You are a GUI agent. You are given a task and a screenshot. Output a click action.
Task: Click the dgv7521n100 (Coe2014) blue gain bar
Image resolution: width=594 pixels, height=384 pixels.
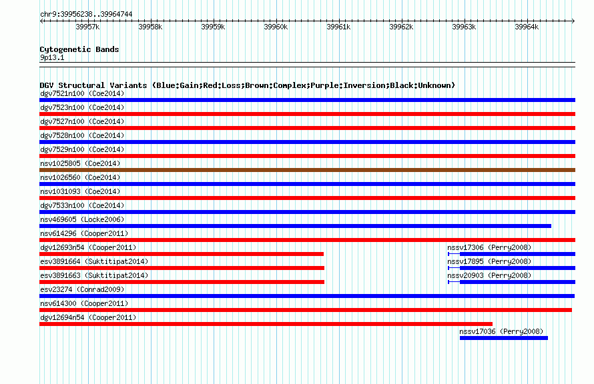[x=307, y=100]
